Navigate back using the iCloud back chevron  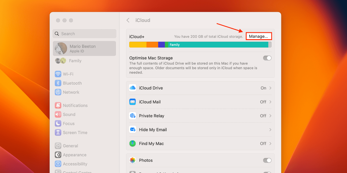point(128,20)
